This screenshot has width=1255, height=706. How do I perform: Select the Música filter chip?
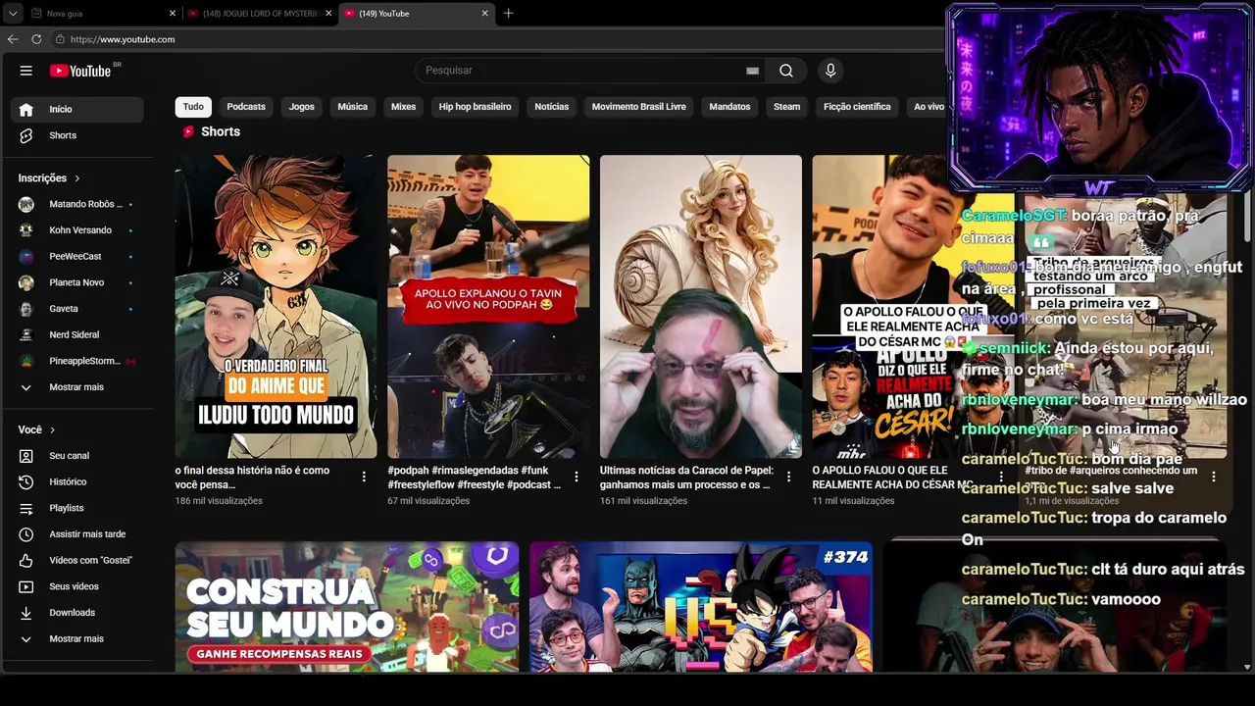353,107
